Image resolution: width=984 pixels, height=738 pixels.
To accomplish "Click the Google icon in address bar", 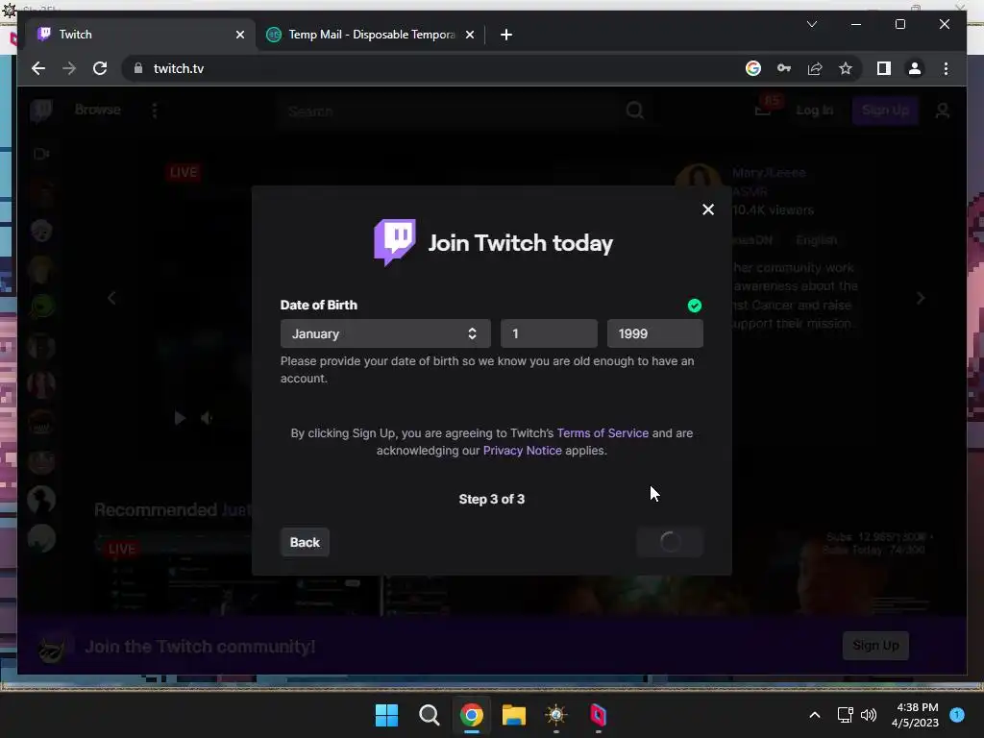I will click(x=753, y=68).
